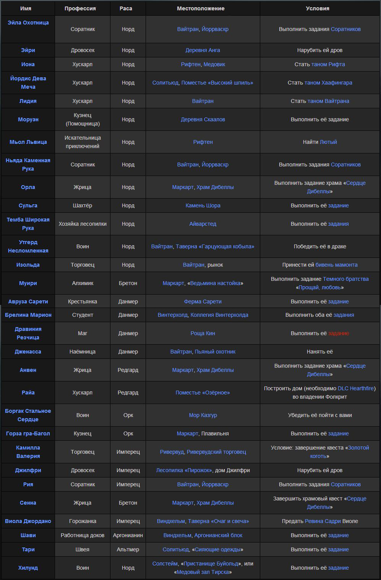Open the Деревня Скаалов link
381x580 pixels.
tap(203, 119)
